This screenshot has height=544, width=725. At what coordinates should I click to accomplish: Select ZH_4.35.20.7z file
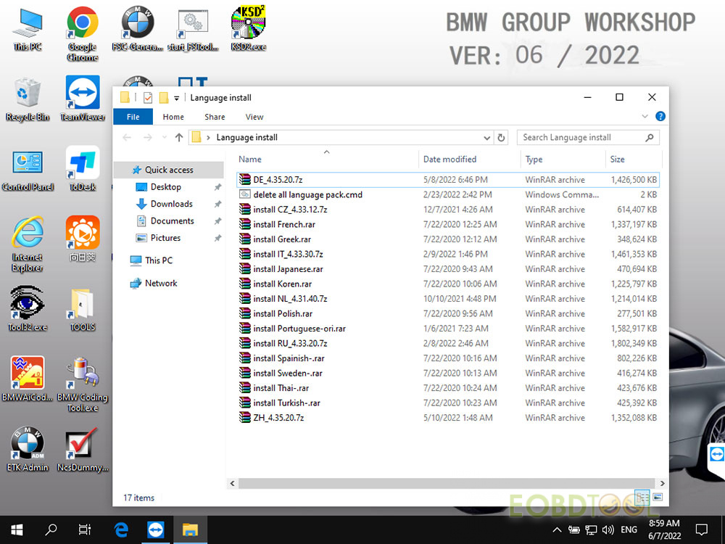447,418
